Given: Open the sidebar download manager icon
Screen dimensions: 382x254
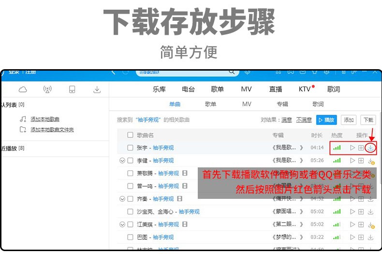Looking at the screenshot, I should (x=97, y=90).
